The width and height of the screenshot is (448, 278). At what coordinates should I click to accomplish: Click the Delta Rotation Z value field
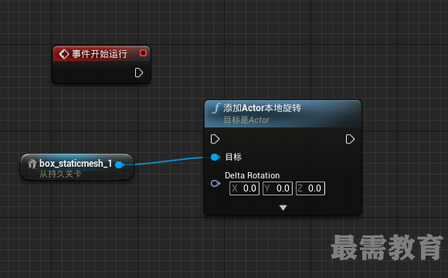click(x=311, y=188)
